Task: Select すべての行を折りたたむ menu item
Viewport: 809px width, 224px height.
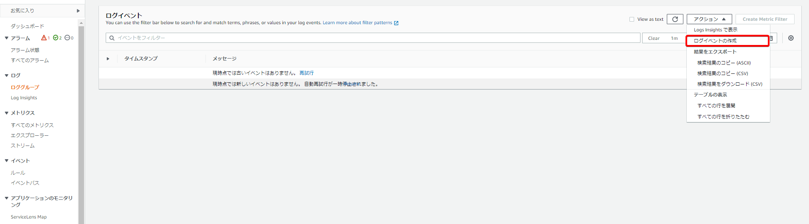Action: (x=723, y=117)
